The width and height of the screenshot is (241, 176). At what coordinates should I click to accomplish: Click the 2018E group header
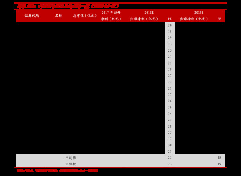[x=149, y=13]
